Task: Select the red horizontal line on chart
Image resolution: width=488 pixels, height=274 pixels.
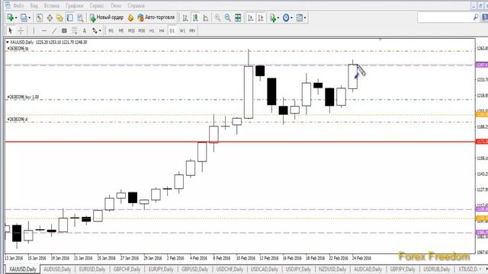Action: 239,142
